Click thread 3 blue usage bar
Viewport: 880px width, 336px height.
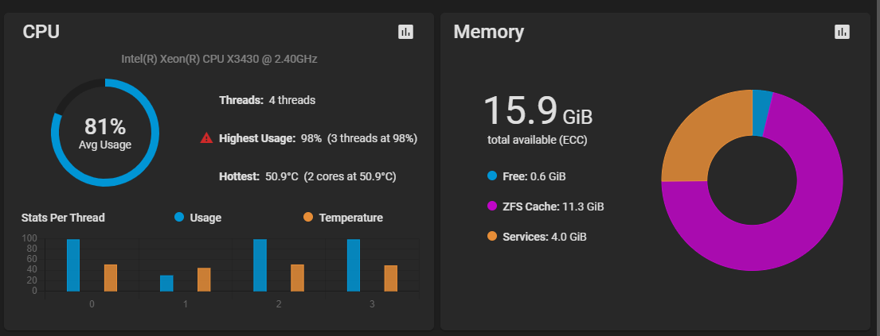(354, 265)
